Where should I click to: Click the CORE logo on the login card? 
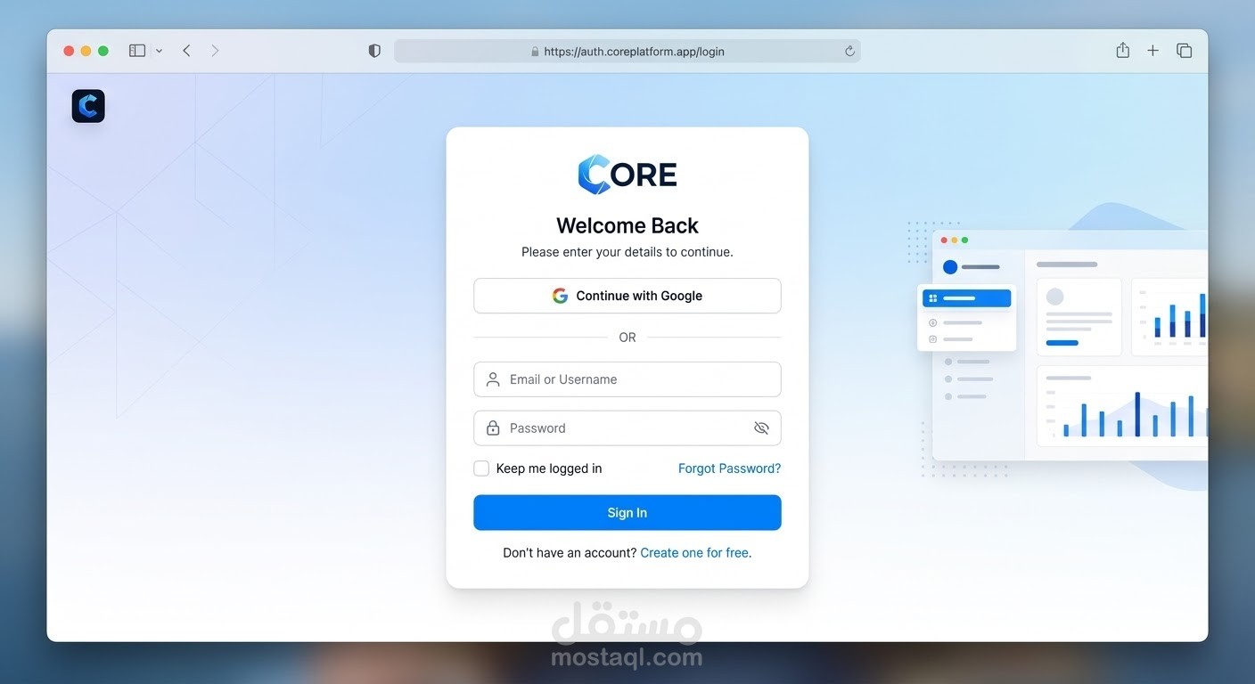627,175
